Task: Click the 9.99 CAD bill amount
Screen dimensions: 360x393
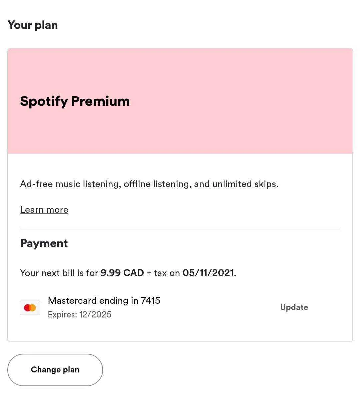Action: pos(122,273)
